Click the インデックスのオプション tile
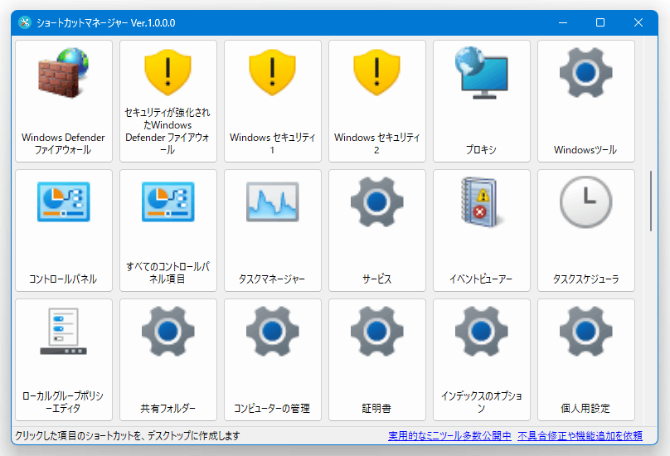The height and width of the screenshot is (456, 670). click(x=481, y=360)
